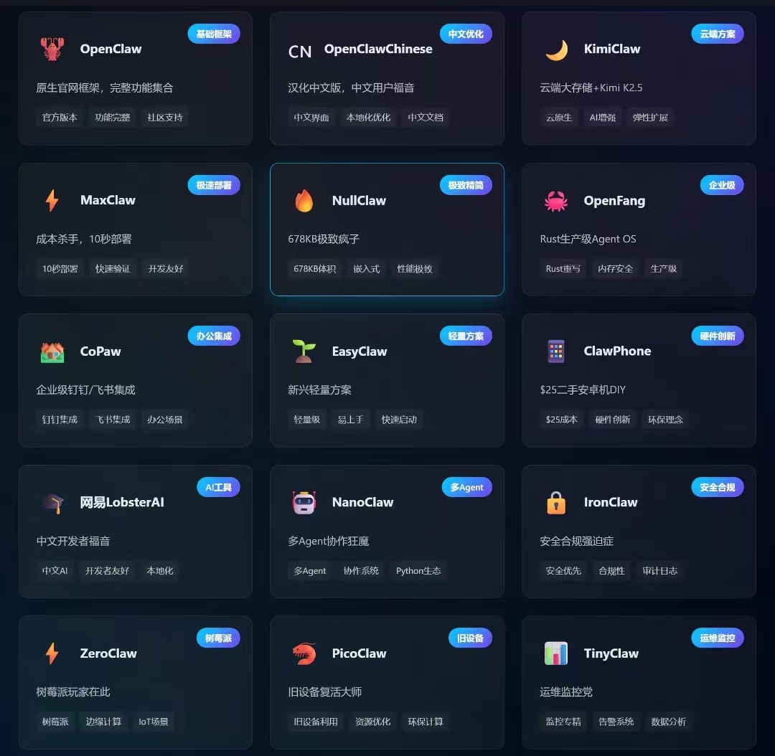Image resolution: width=775 pixels, height=756 pixels.
Task: Click the crescent moon KimiClaw icon
Action: (557, 49)
